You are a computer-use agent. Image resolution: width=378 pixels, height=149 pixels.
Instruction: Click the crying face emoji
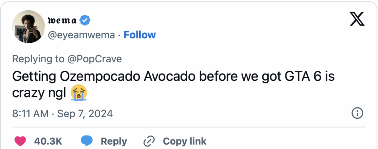79,94
